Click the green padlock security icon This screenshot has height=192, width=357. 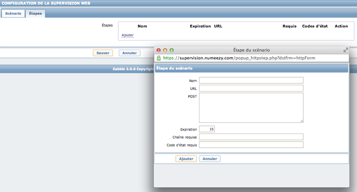[x=159, y=58]
